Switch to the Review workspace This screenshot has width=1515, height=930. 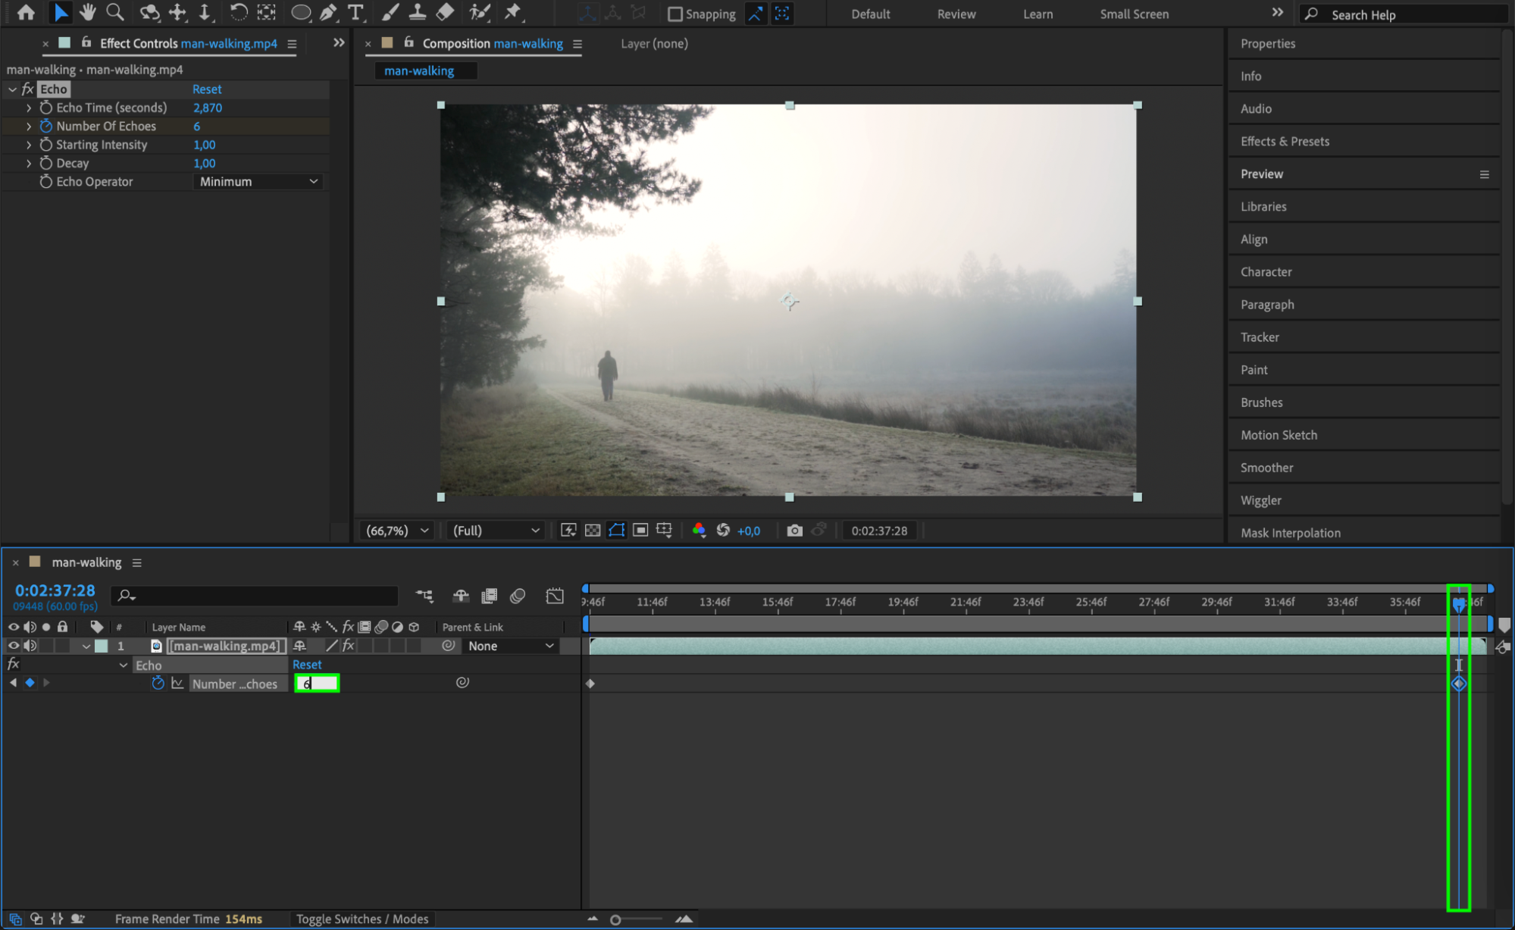tap(956, 14)
